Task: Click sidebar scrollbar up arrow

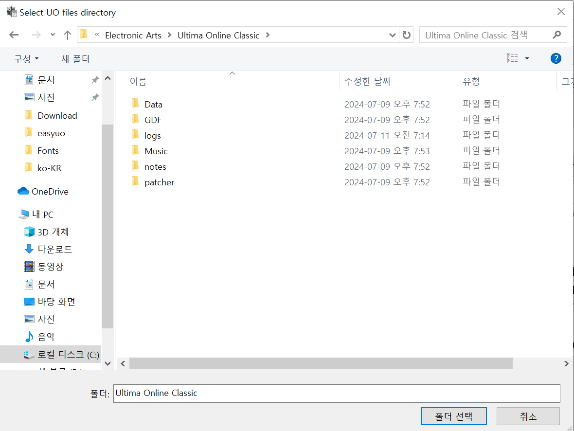Action: click(x=108, y=78)
